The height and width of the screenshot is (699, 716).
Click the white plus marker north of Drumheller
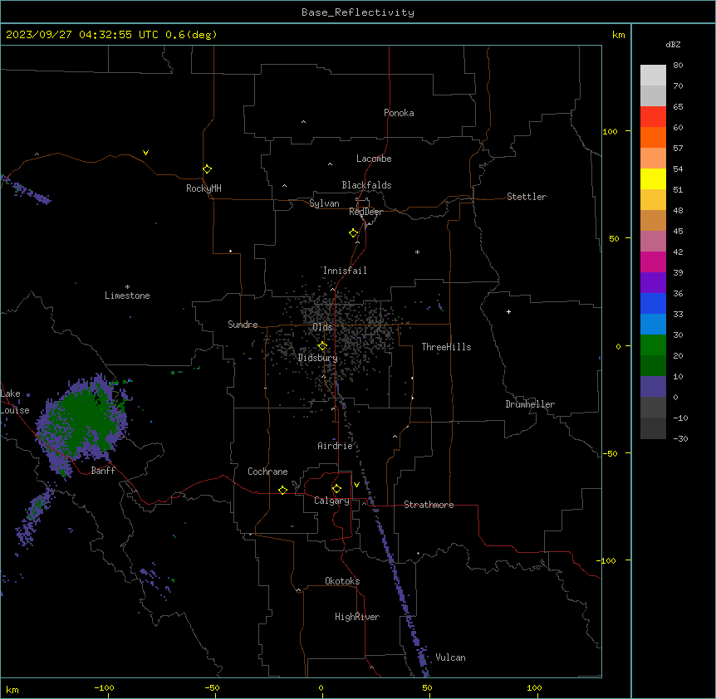pos(508,311)
